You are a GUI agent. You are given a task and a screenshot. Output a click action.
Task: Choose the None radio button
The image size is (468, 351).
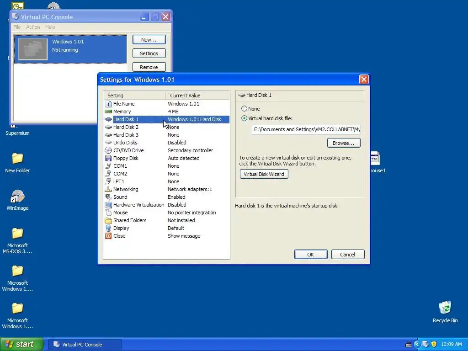244,109
